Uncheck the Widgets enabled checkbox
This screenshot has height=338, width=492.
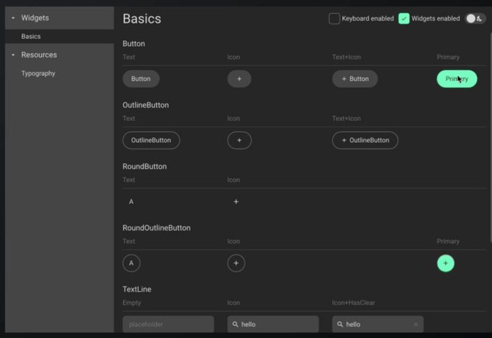coord(404,19)
